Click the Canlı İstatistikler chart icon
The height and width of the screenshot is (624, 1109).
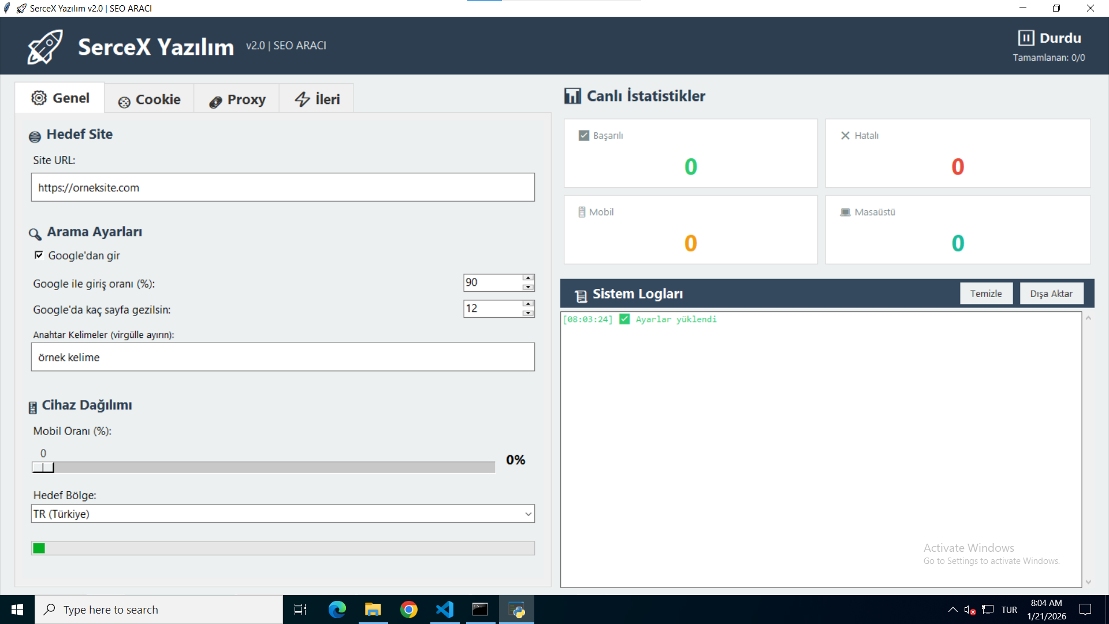[x=572, y=96]
